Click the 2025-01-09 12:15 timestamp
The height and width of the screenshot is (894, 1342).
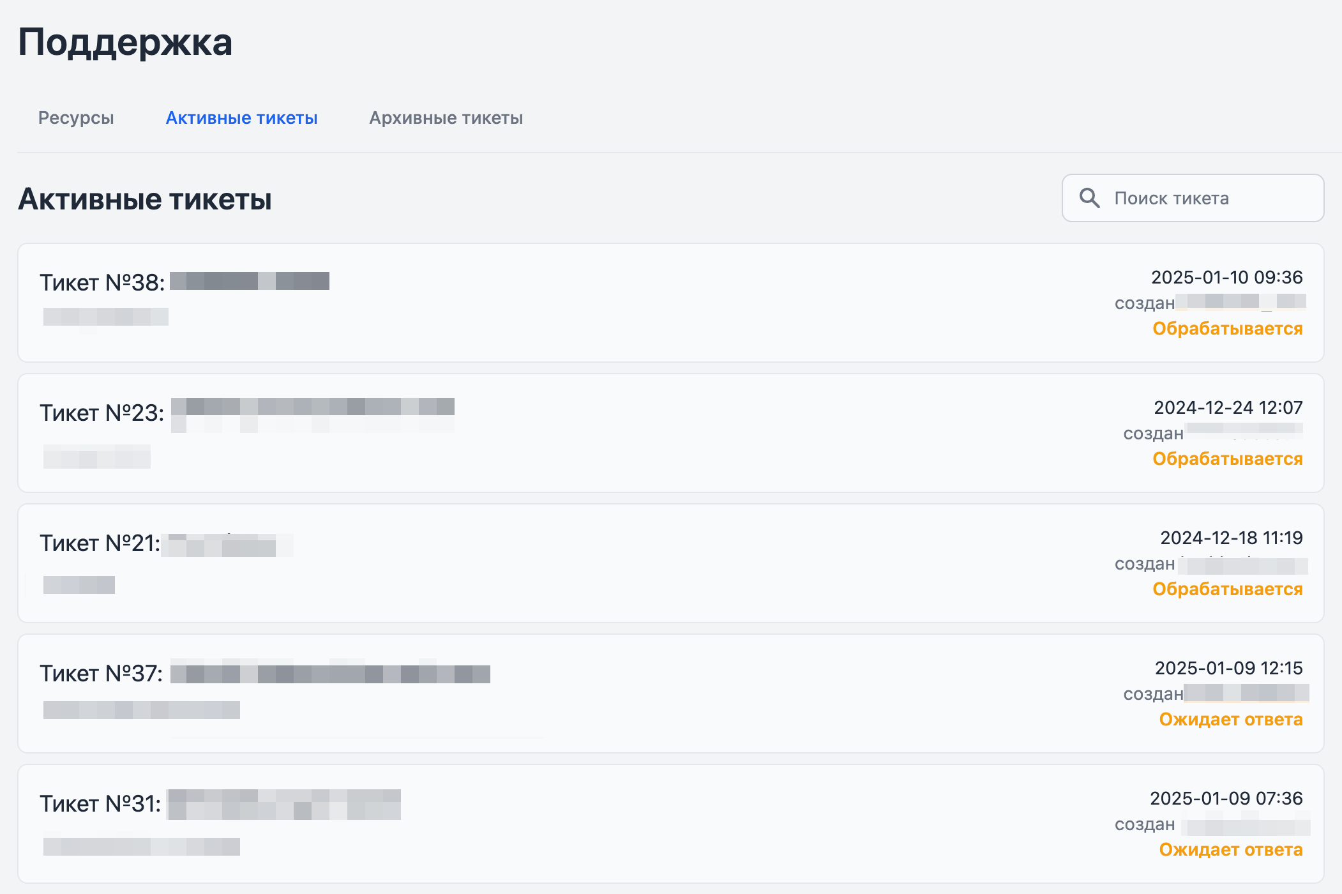(1228, 668)
